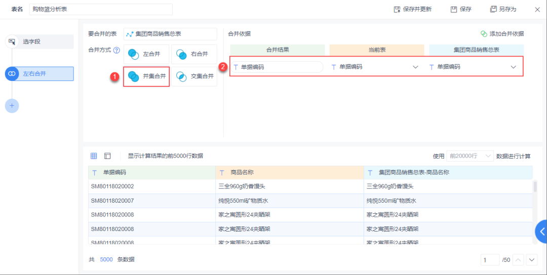This screenshot has height=275, width=547.
Task: Click the page number input box
Action: coord(490,260)
